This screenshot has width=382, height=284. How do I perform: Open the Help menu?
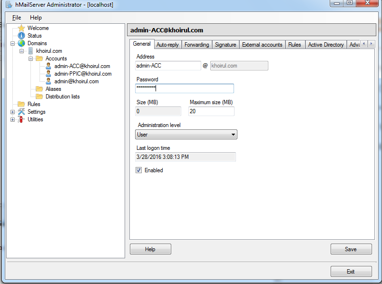(36, 18)
